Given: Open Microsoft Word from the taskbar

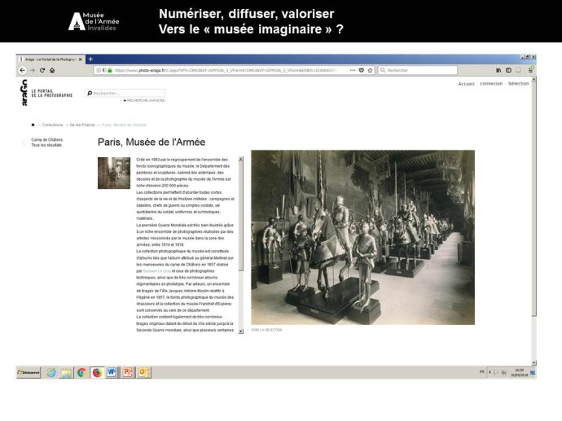Looking at the screenshot, I should click(x=112, y=373).
